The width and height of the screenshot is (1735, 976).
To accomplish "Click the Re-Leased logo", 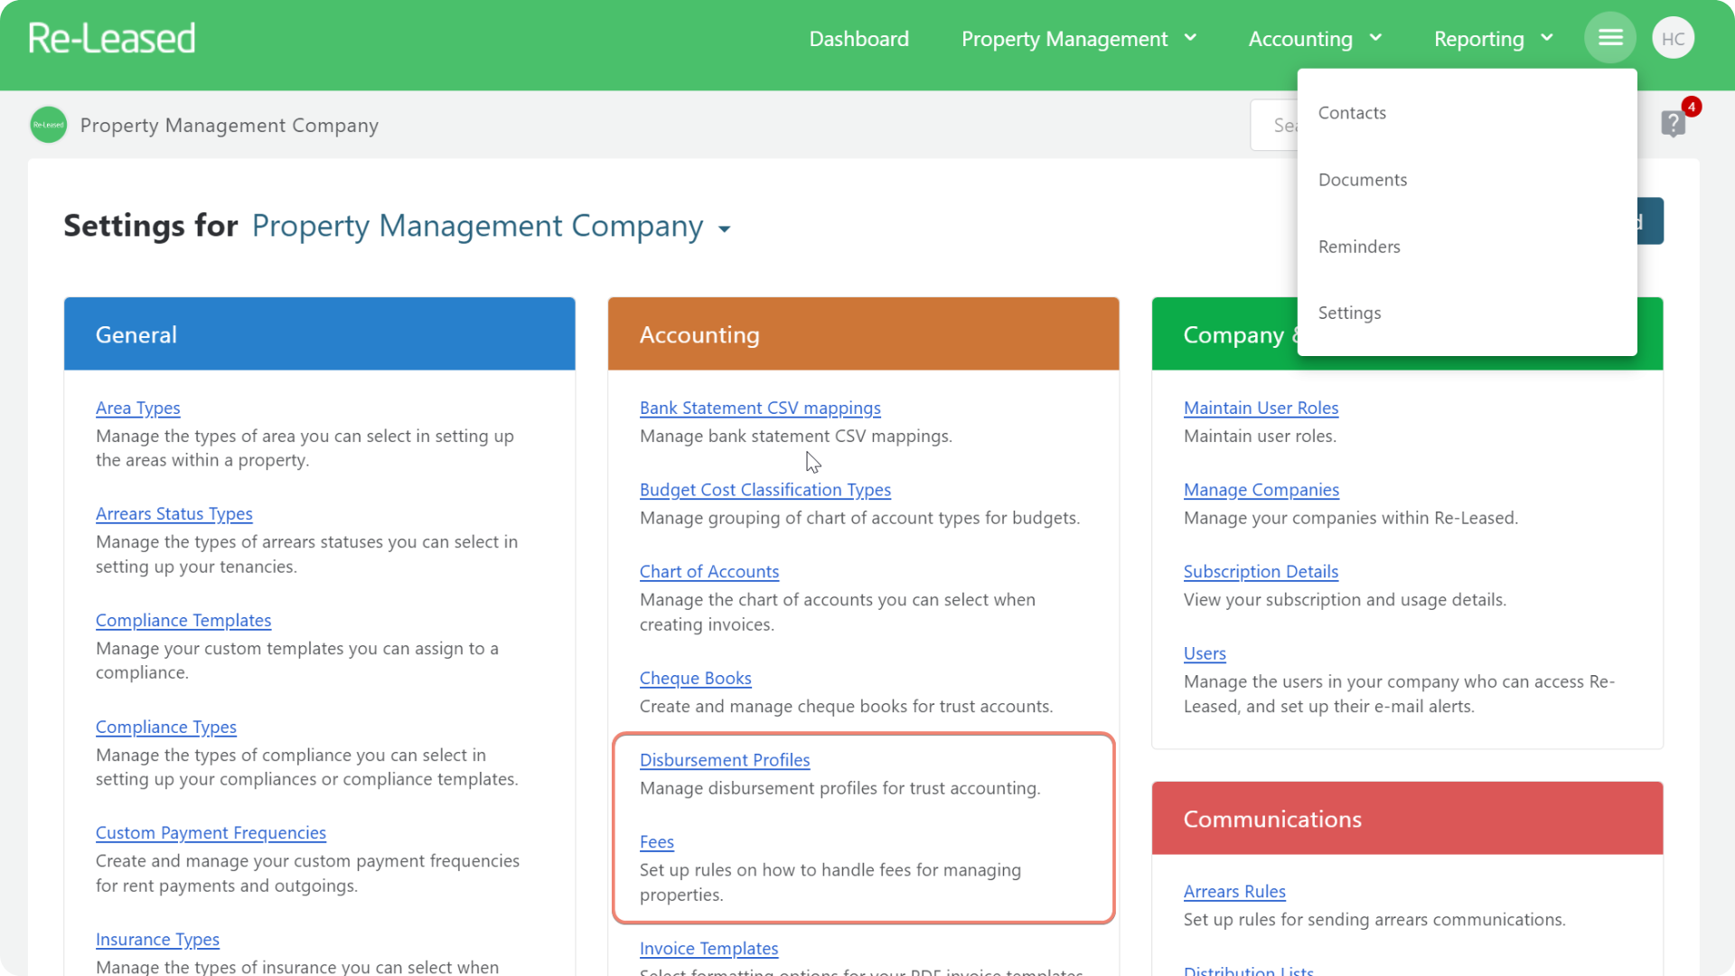I will [111, 36].
